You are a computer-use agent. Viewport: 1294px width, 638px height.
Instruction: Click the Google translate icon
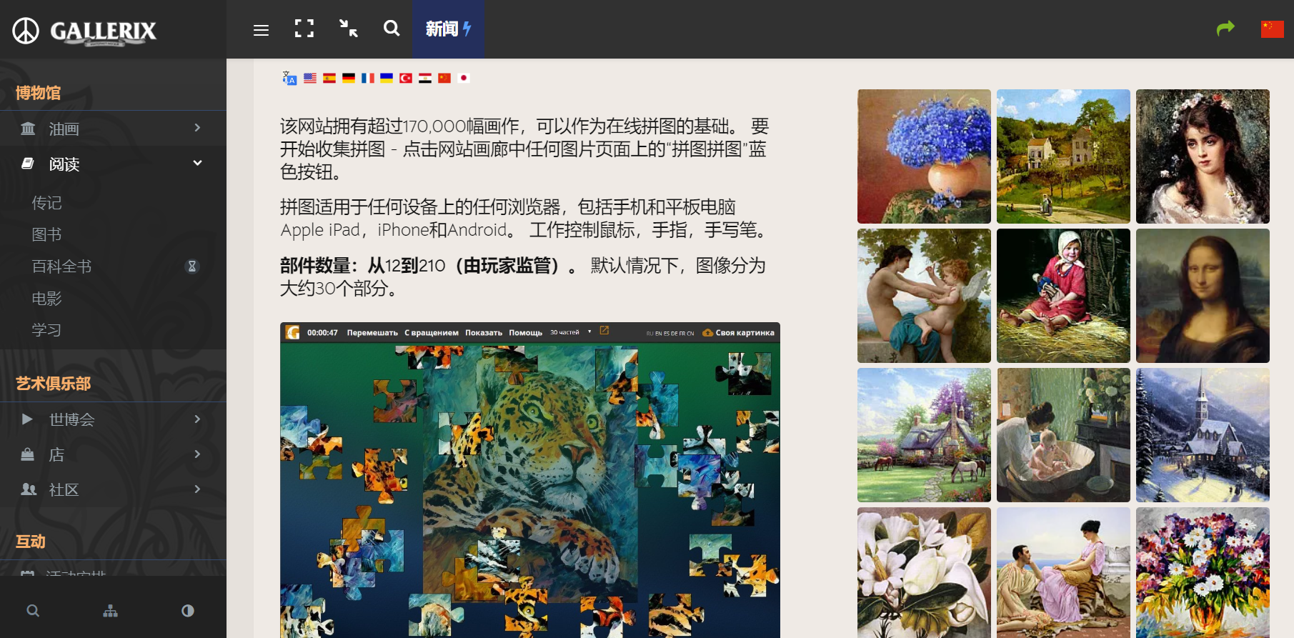[x=289, y=78]
